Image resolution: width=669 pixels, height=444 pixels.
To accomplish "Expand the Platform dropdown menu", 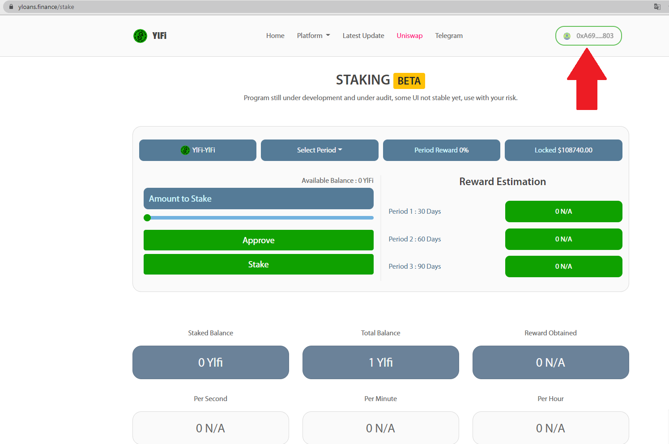I will (x=313, y=36).
